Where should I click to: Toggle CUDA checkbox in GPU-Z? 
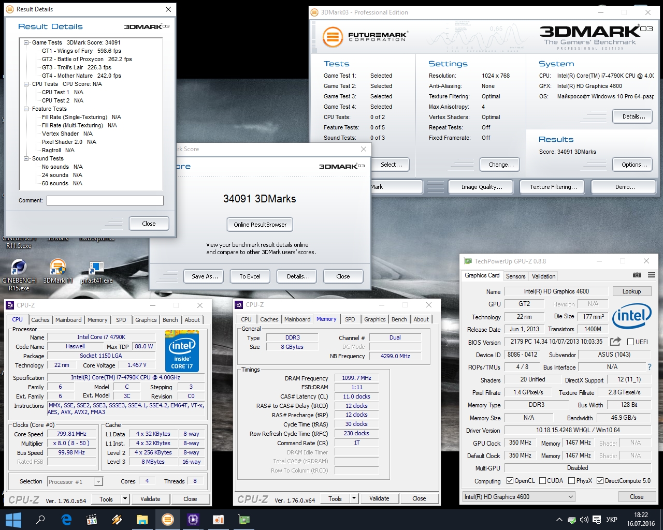(x=542, y=481)
